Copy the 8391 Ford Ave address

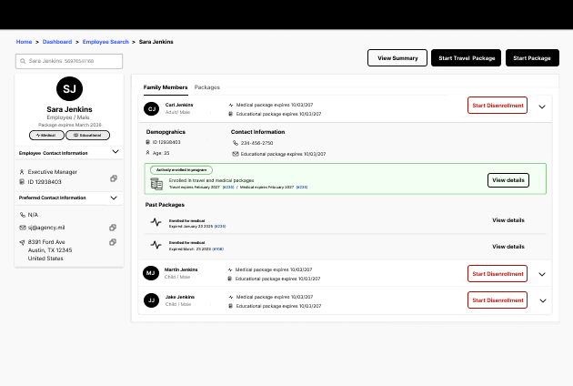113,241
